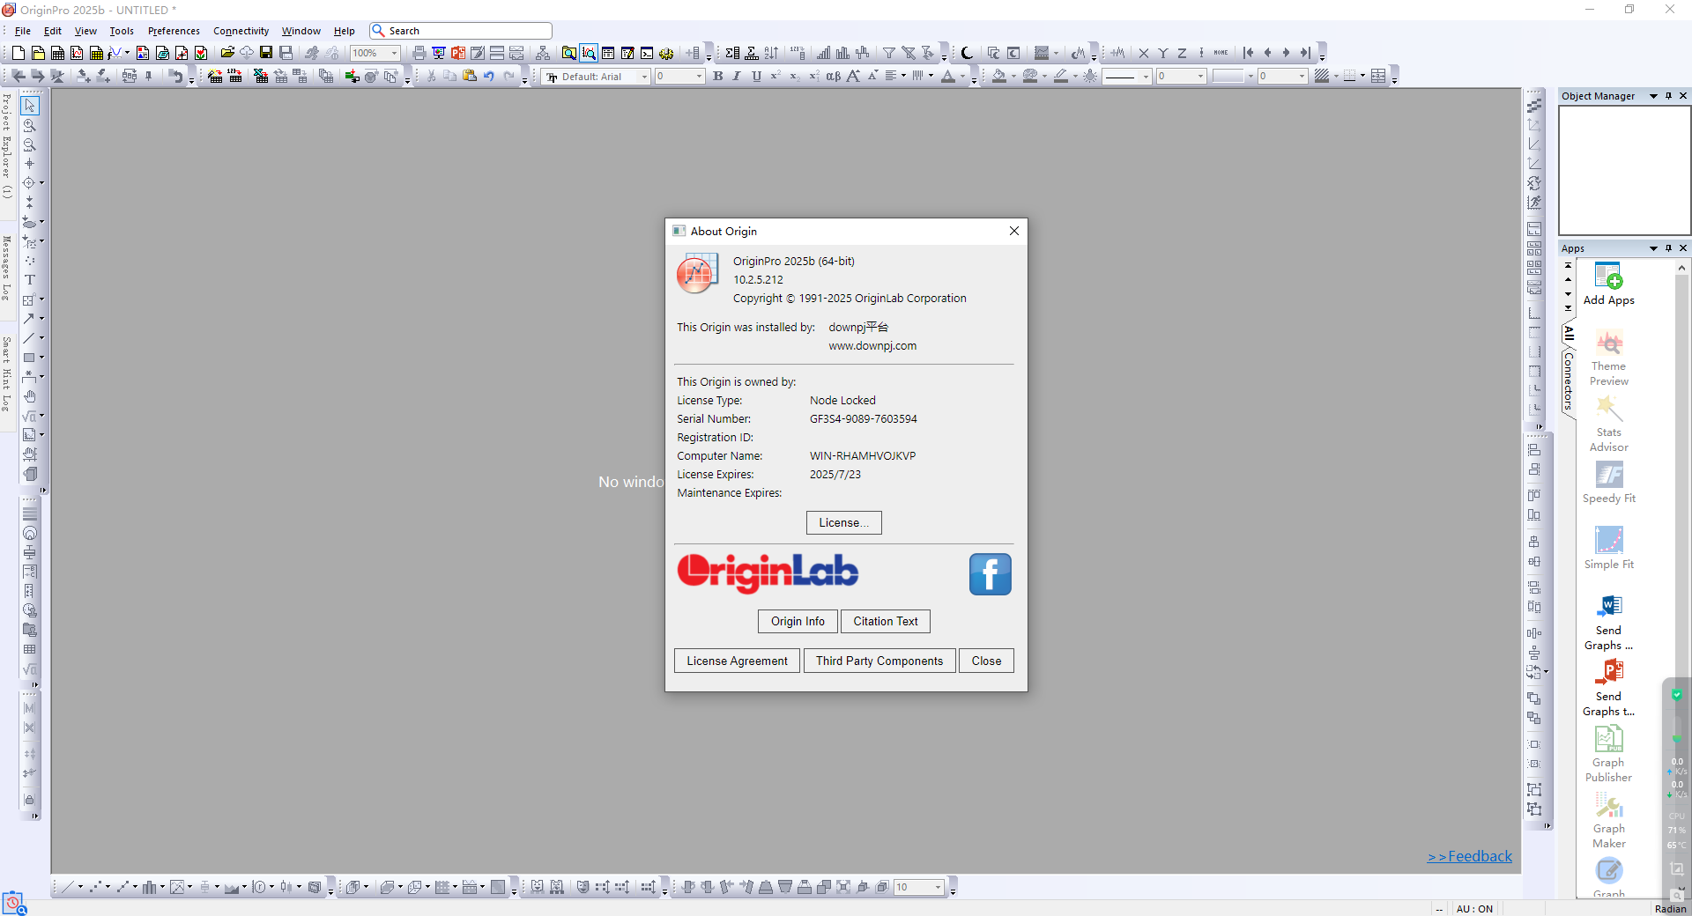Click the Save Project floppy icon
This screenshot has height=916, width=1692.
pos(266,53)
